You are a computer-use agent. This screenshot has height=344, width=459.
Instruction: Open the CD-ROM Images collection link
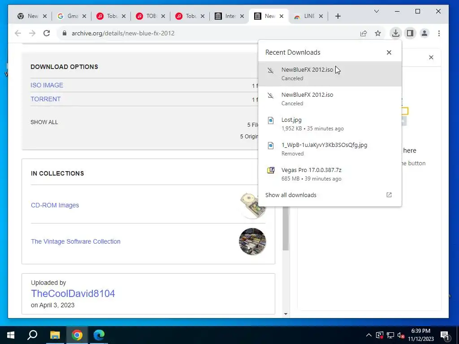[55, 205]
